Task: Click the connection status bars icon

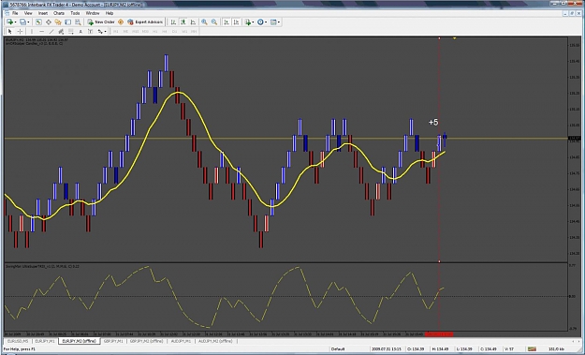Action: pos(532,349)
